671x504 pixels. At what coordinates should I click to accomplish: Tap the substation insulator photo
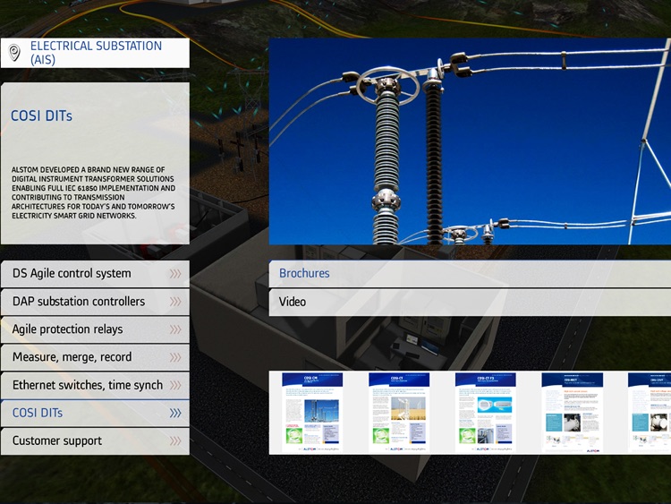(x=470, y=141)
